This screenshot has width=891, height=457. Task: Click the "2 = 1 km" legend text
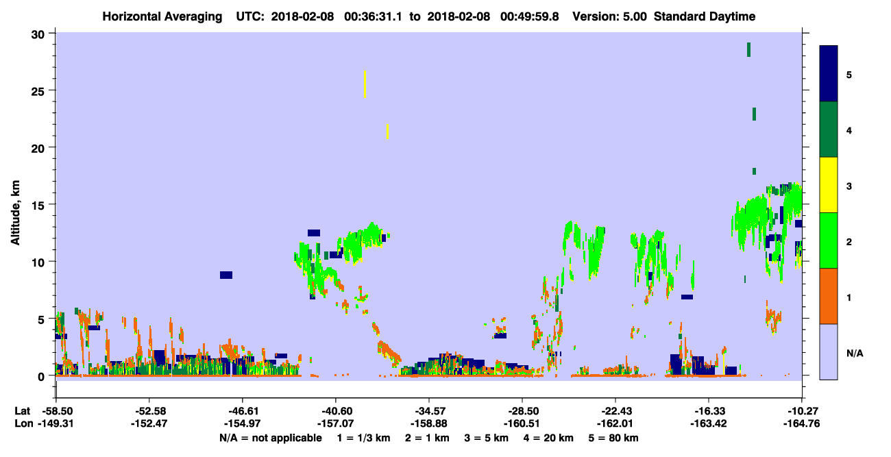427,437
